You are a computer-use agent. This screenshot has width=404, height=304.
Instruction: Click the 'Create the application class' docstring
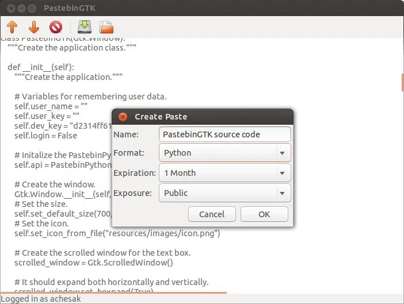tap(72, 48)
